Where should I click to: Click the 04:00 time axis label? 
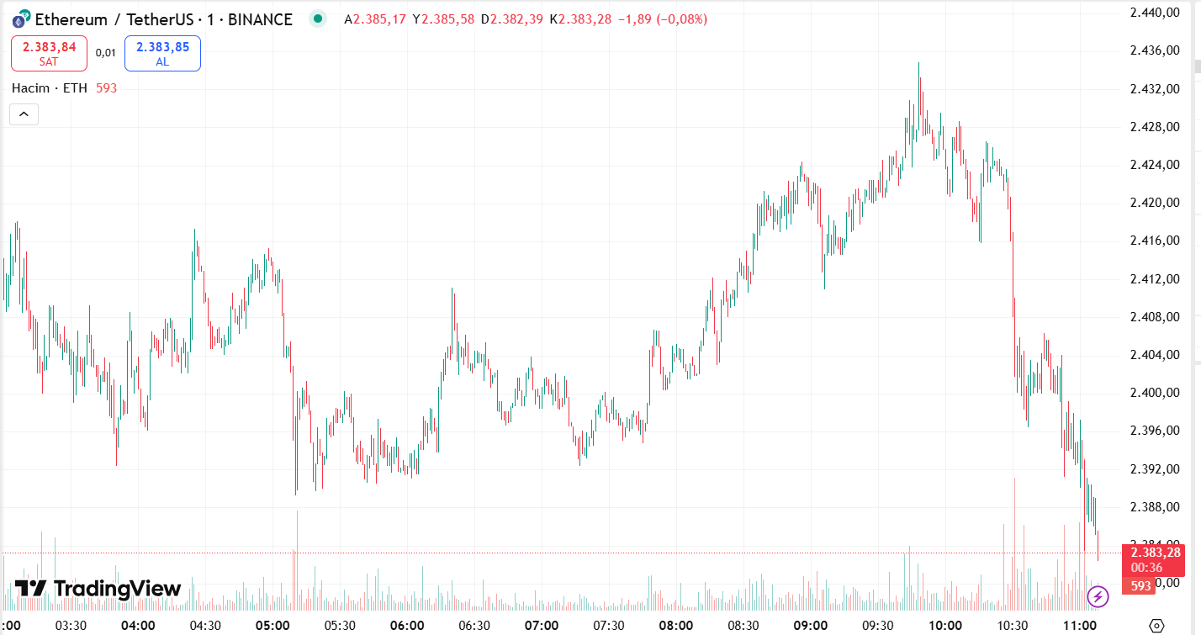click(138, 625)
